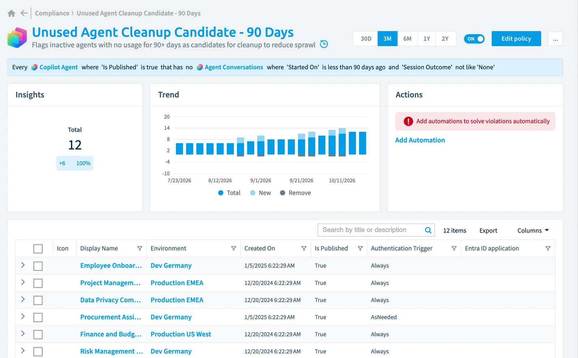
Task: Open the Columns dropdown
Action: point(533,230)
